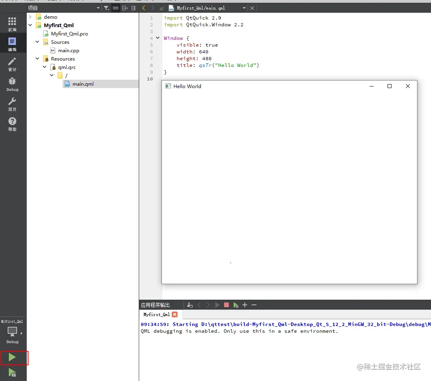Close project side pane icon
This screenshot has height=381, width=431.
133,8
